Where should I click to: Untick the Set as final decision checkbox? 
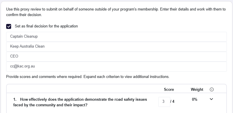click(x=8, y=26)
